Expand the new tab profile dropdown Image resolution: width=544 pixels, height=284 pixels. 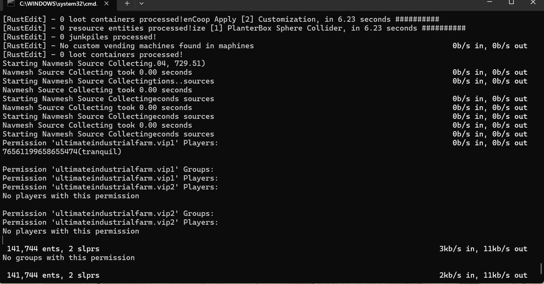pos(142,3)
